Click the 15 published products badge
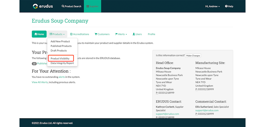The height and width of the screenshot is (127, 265). click(34, 63)
